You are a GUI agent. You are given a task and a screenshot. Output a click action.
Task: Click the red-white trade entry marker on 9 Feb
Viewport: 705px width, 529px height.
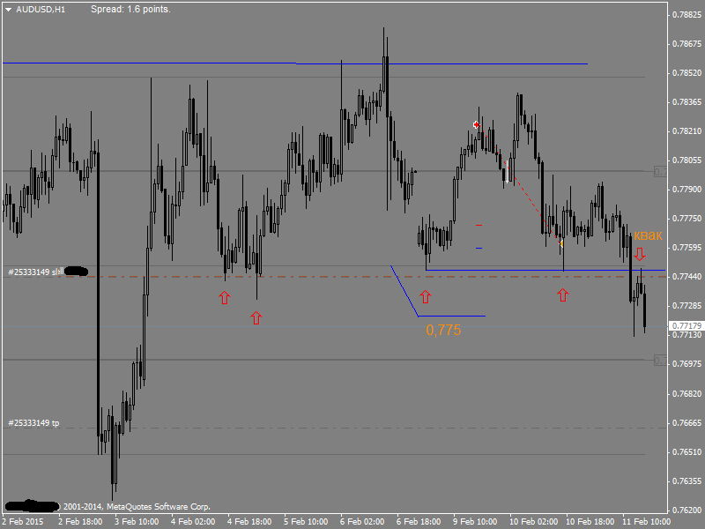point(476,124)
